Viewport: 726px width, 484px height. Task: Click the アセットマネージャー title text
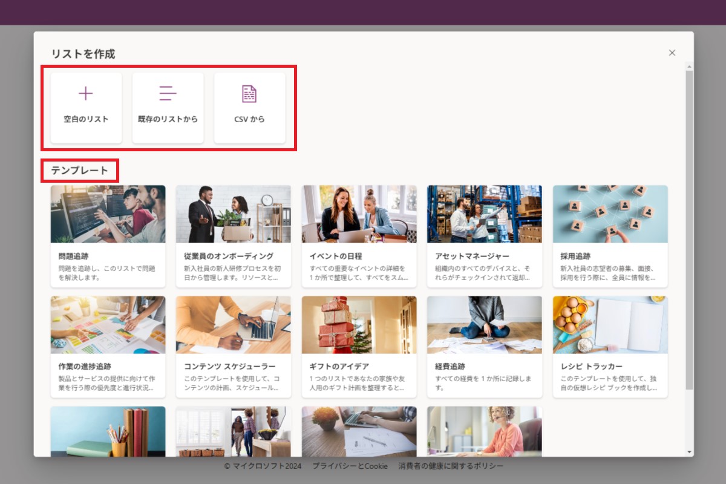[472, 256]
